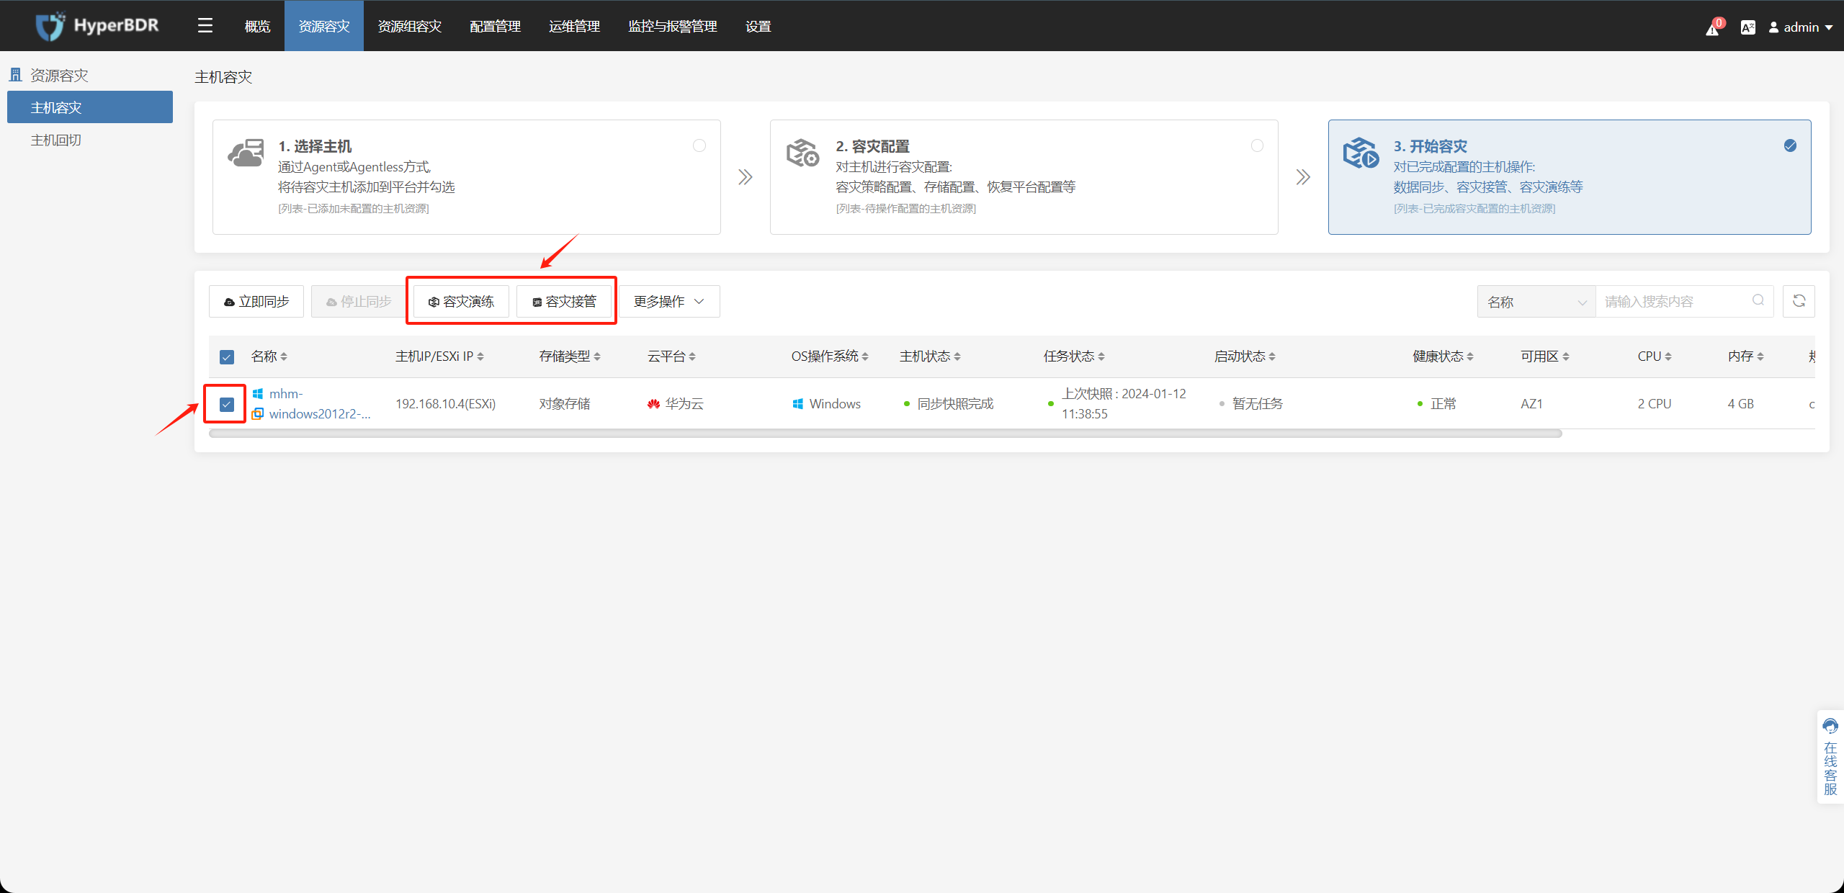Screen dimensions: 1844x893
Task: Uncheck the mhm-windows2012r2 row checkbox
Action: [x=227, y=404]
